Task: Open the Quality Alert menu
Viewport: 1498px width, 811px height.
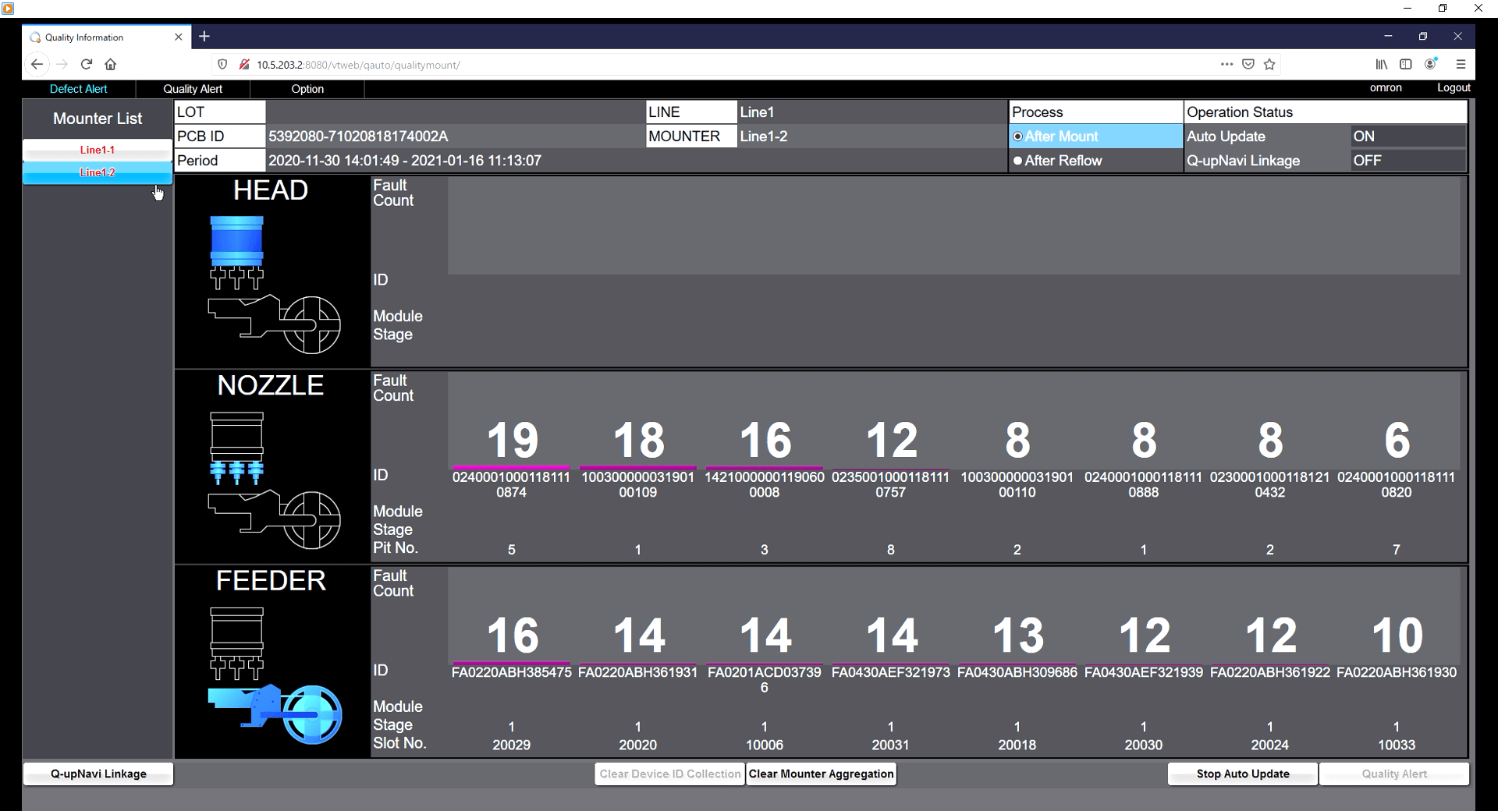Action: click(x=193, y=89)
